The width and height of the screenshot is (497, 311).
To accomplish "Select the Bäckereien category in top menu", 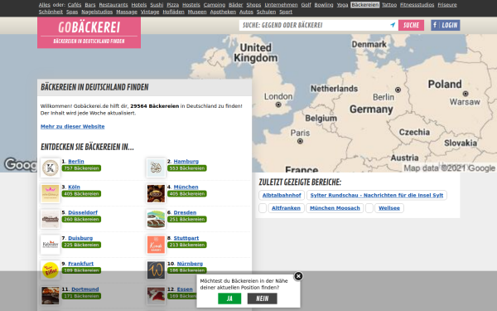I will coord(364,5).
